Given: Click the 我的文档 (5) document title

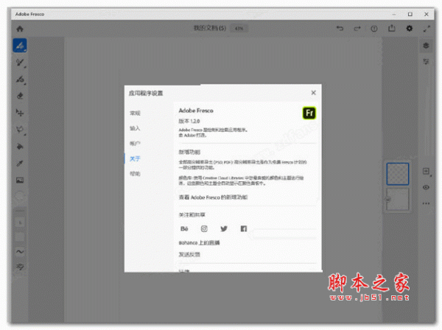Looking at the screenshot, I should [x=210, y=28].
